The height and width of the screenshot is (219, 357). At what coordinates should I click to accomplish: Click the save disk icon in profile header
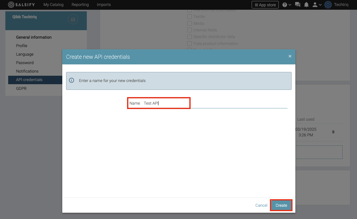pos(73,20)
